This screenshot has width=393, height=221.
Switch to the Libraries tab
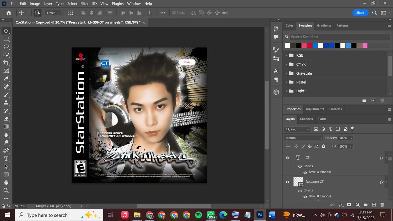335,109
